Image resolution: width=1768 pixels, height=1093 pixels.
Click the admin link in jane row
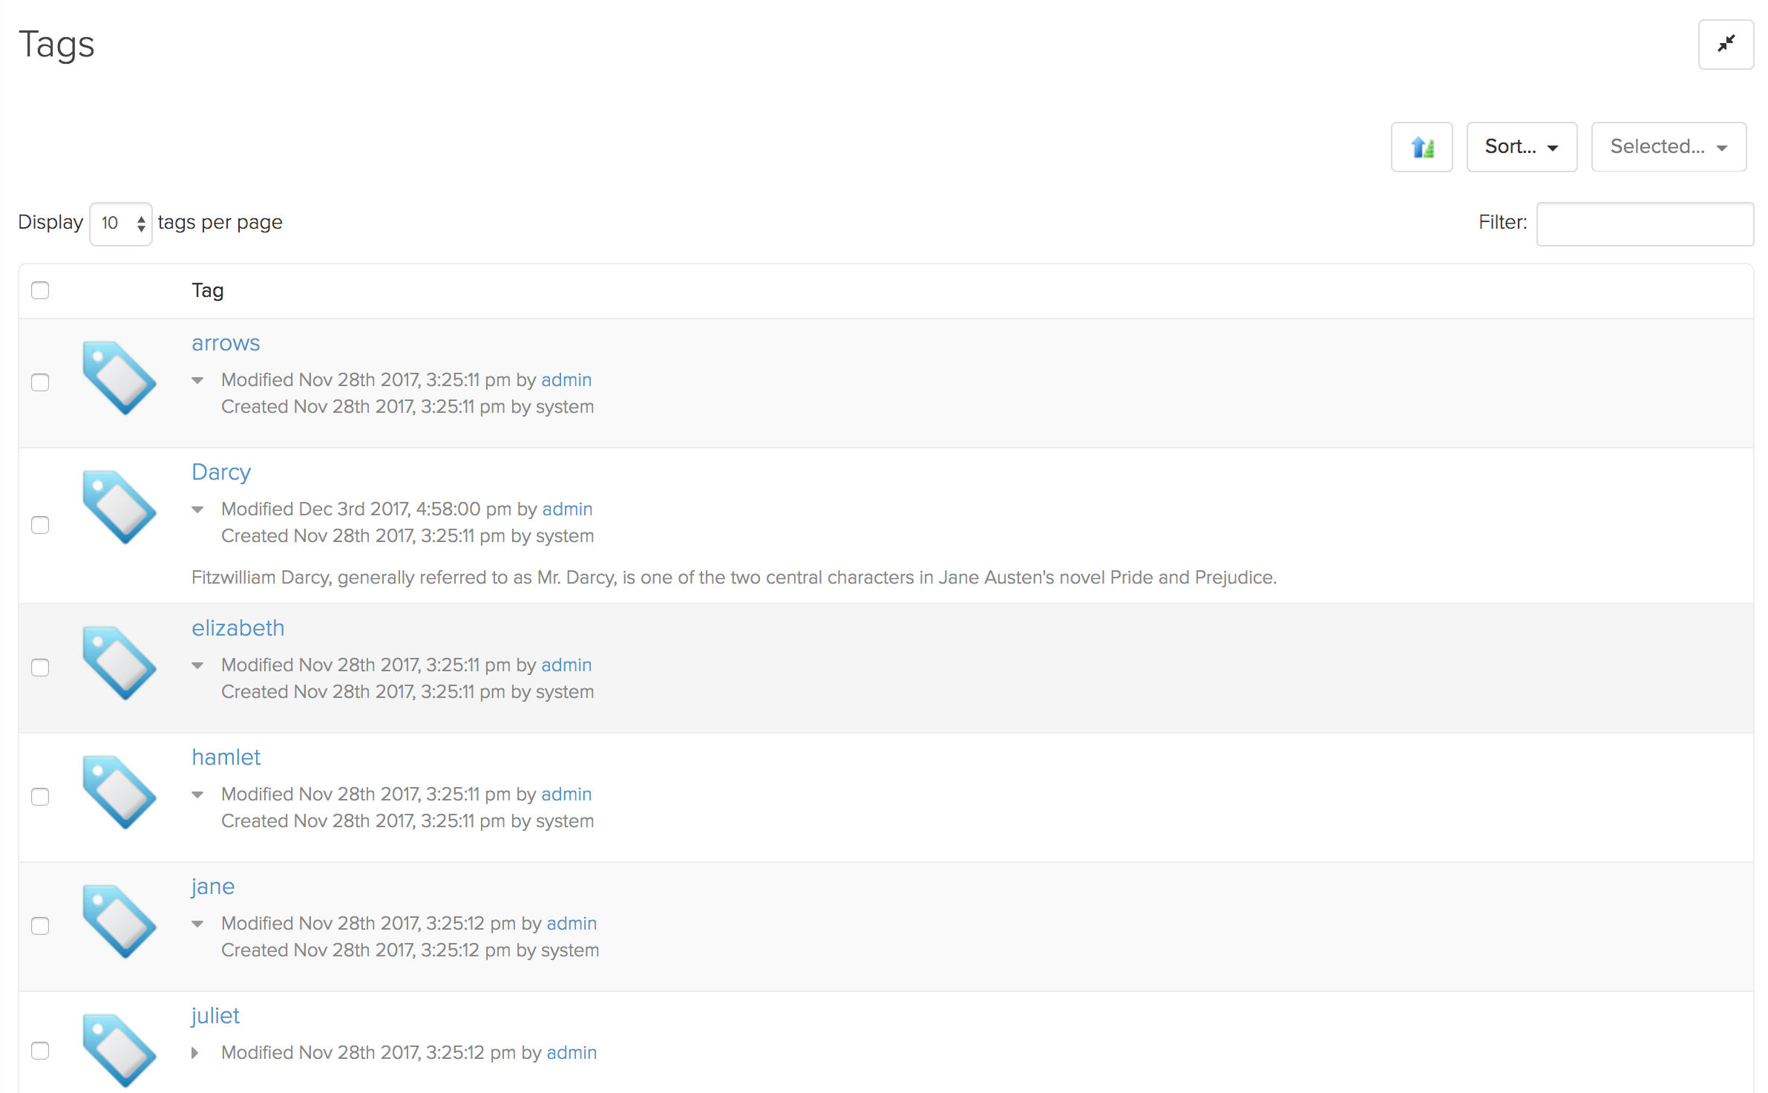point(571,923)
